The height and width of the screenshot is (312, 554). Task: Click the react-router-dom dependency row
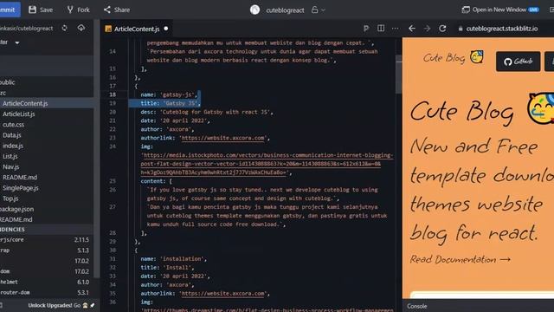(44, 293)
